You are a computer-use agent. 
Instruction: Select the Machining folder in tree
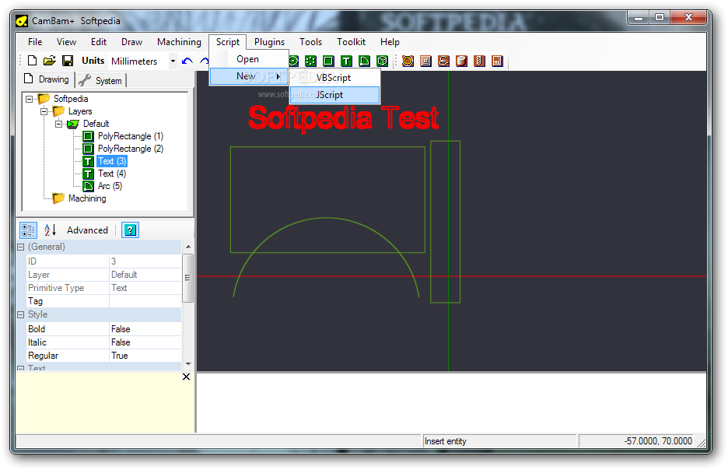(x=87, y=198)
